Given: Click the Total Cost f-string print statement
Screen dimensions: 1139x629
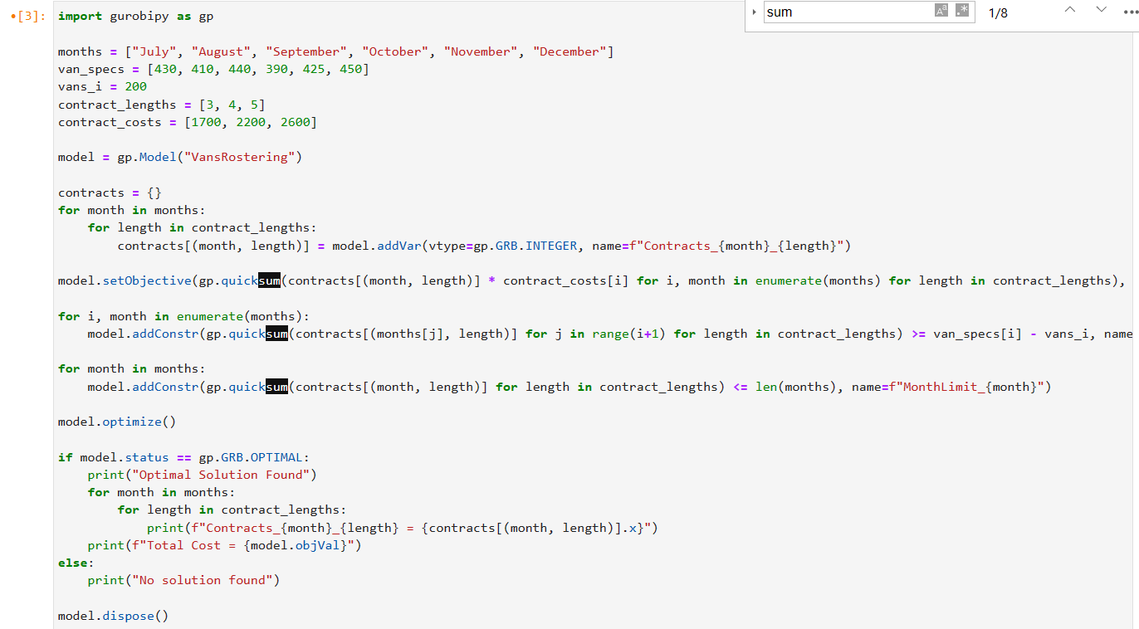Looking at the screenshot, I should tap(224, 544).
